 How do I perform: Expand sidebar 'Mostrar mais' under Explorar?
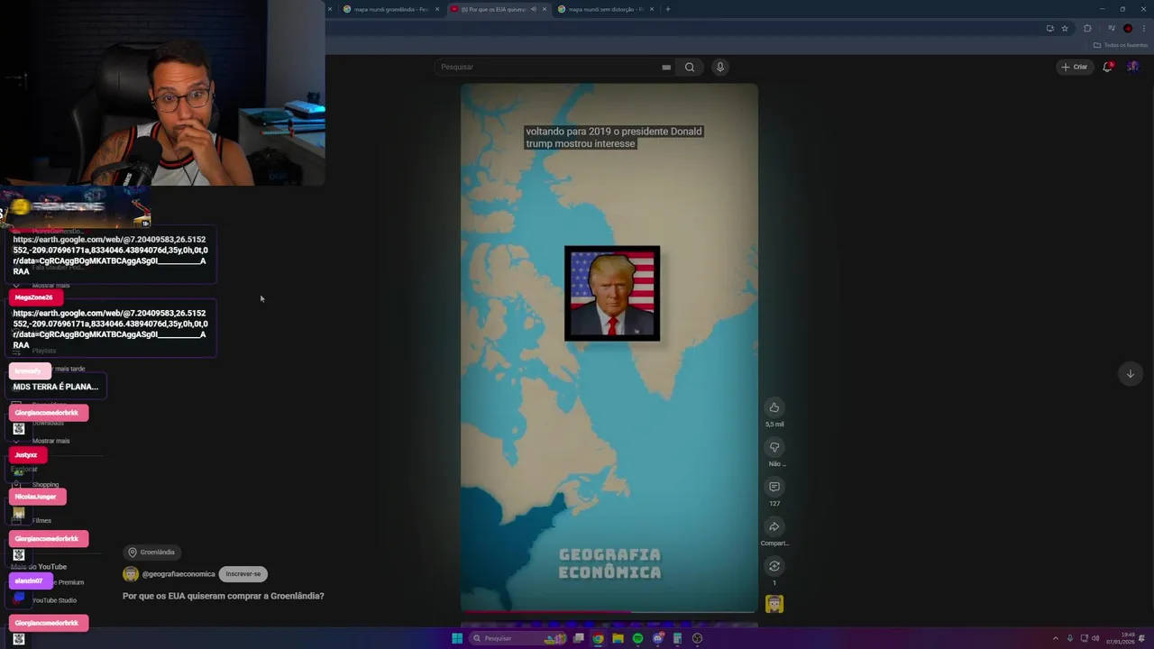point(50,441)
